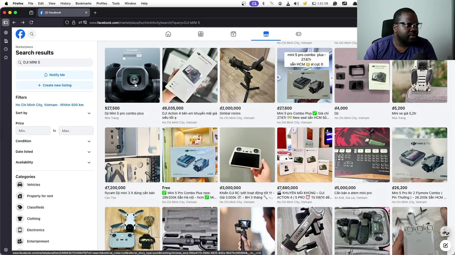Open the Firefox File menu
The height and width of the screenshot is (255, 455).
click(31, 3)
